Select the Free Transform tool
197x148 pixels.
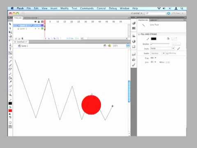pyautogui.click(x=10, y=32)
